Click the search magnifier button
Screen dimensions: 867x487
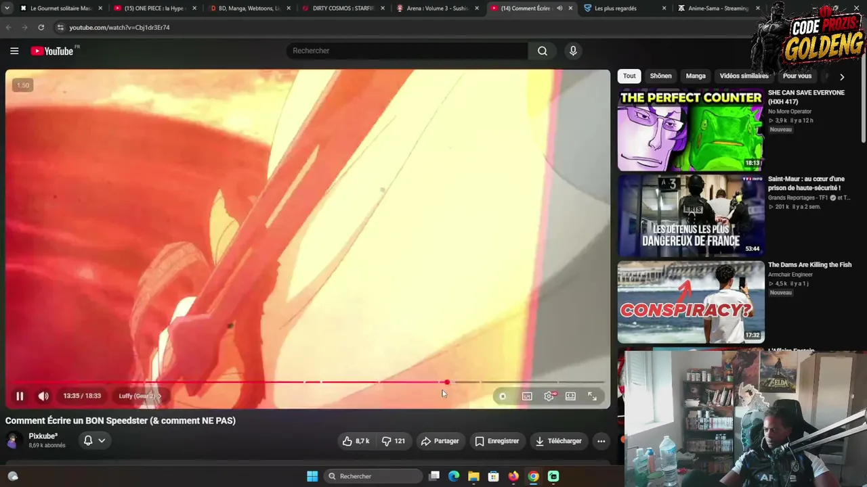tap(543, 51)
